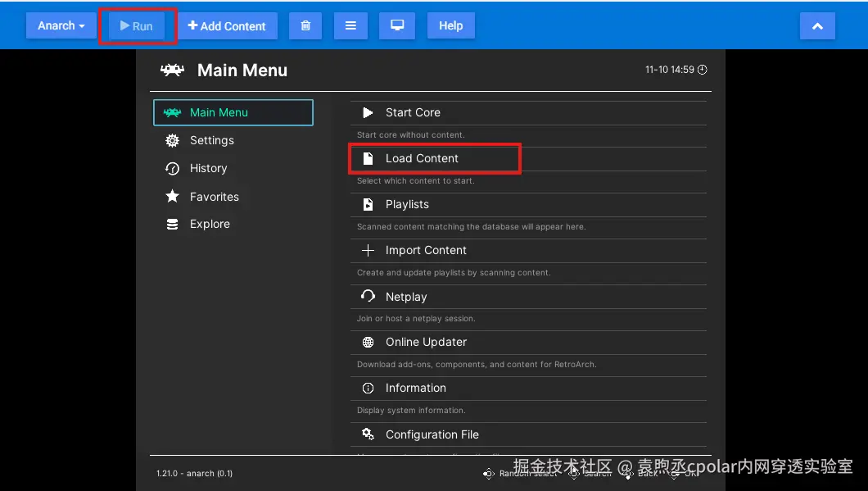Click the RetroArch invader logo in header

tap(172, 70)
